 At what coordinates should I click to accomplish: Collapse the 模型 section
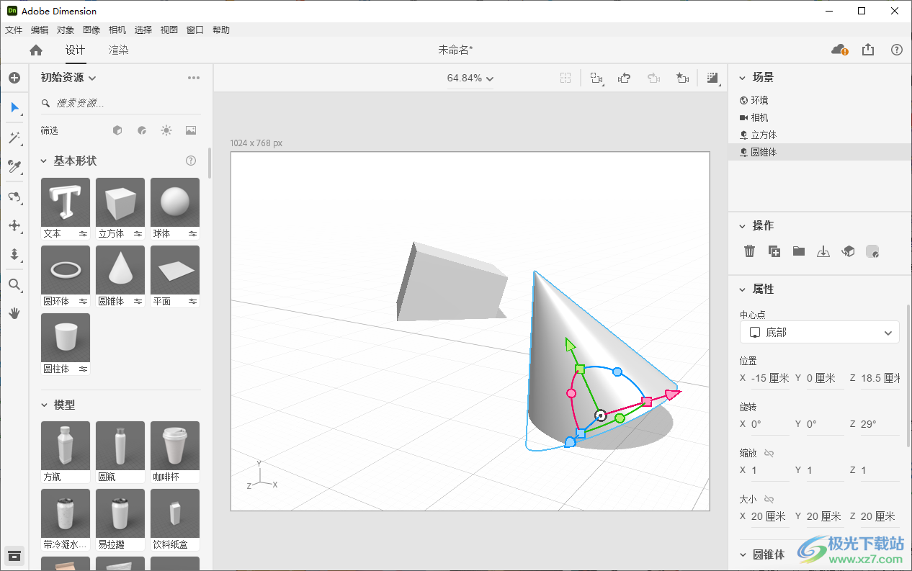point(43,405)
